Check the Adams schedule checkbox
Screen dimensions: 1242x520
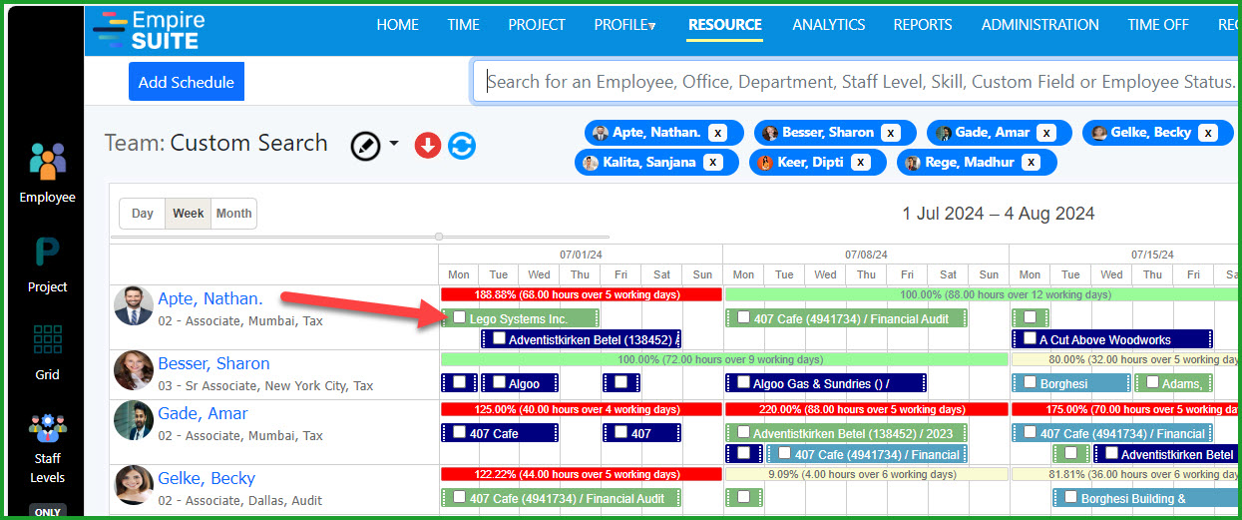tap(1153, 382)
